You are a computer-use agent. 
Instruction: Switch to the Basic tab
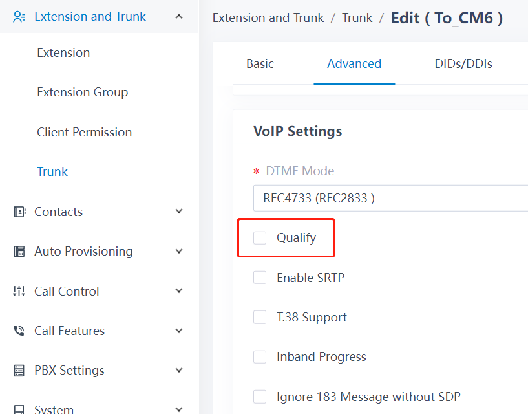pyautogui.click(x=260, y=64)
